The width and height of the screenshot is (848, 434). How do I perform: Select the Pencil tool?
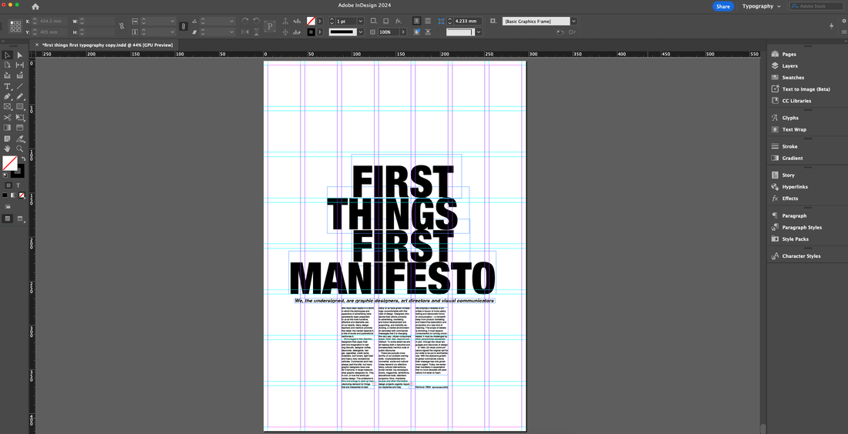pos(20,97)
